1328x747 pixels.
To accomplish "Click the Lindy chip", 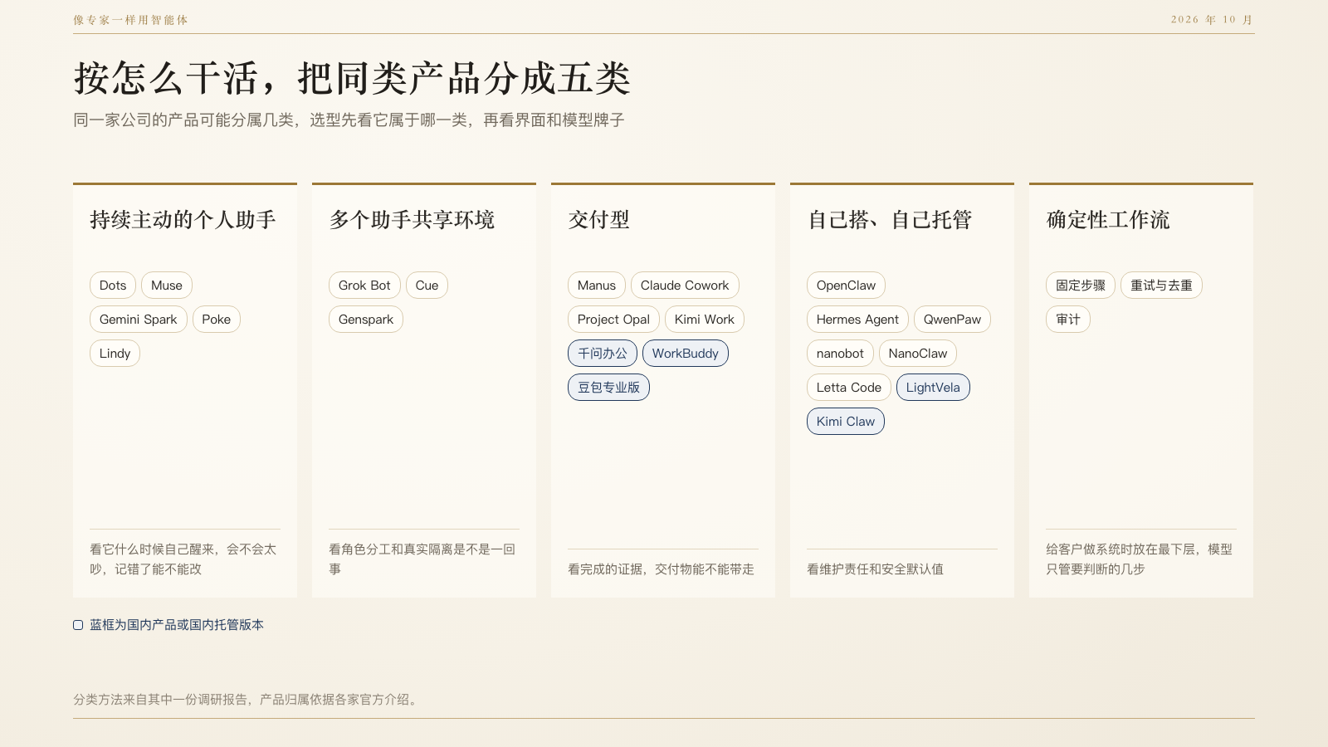I will click(115, 354).
